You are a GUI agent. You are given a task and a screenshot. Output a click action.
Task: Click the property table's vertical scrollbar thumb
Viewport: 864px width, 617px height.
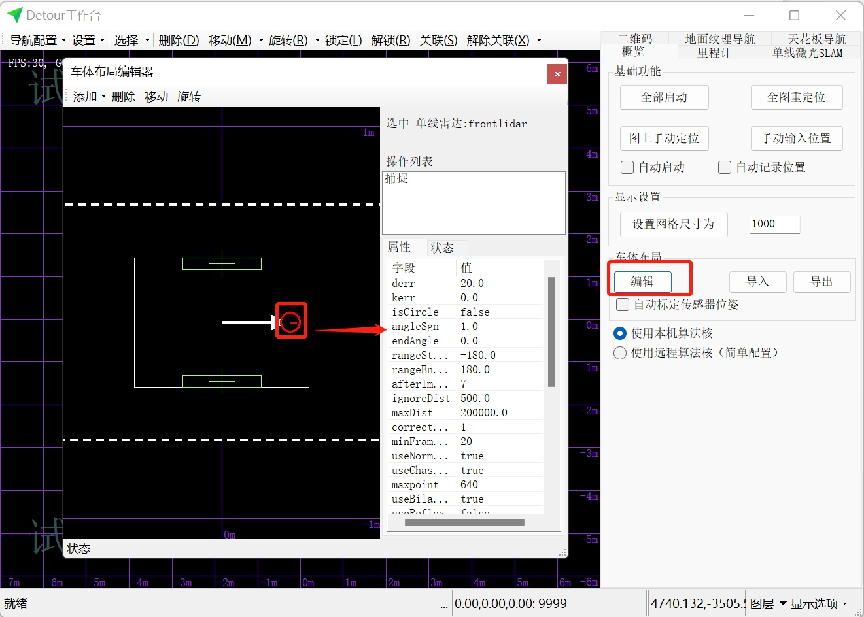(x=551, y=331)
